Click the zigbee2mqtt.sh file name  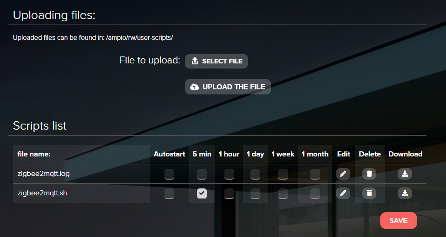42,193
